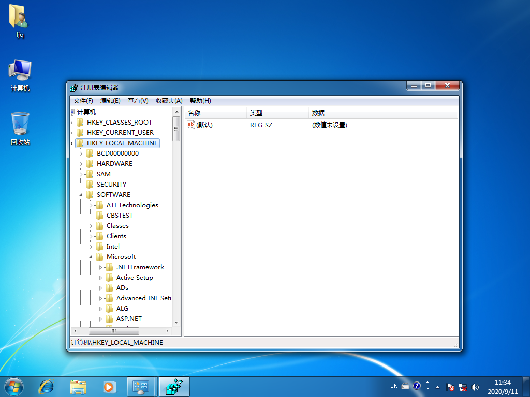Click the volume speaker tray icon
Viewport: 530px width, 397px height.
point(475,387)
